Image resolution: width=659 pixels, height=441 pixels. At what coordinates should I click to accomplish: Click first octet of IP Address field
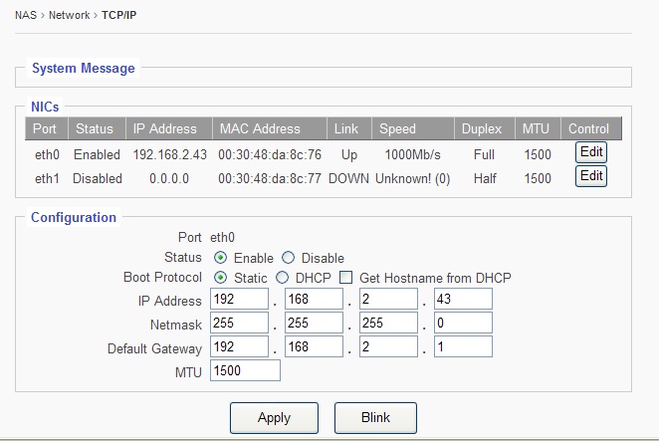pyautogui.click(x=239, y=301)
